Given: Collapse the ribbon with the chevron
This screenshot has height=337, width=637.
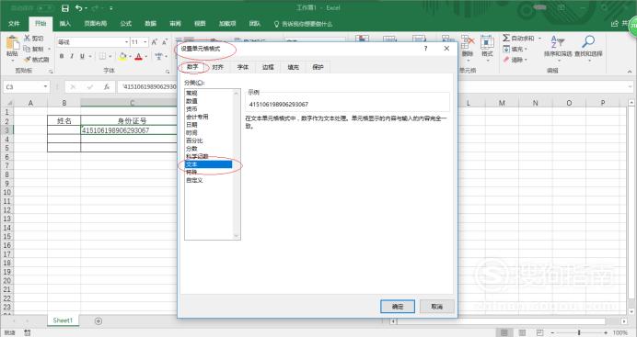Looking at the screenshot, I should [x=630, y=72].
